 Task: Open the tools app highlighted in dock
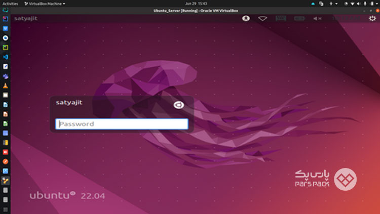pyautogui.click(x=6, y=181)
